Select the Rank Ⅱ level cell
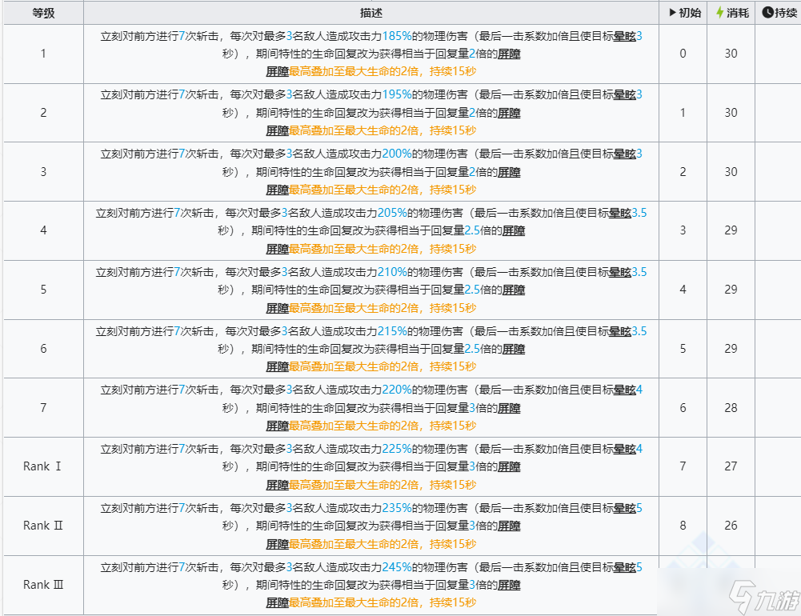 (x=43, y=526)
